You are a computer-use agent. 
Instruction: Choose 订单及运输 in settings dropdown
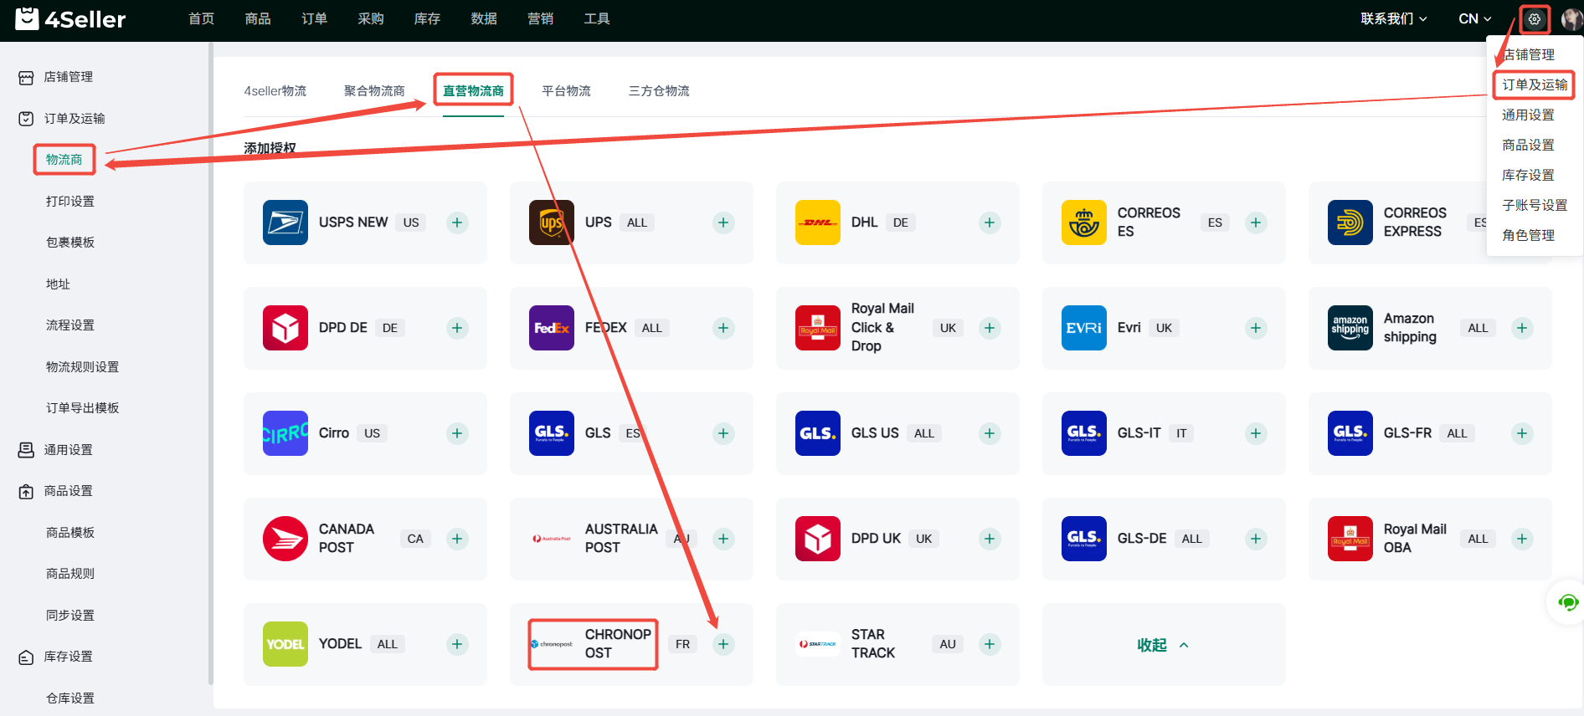coord(1535,84)
